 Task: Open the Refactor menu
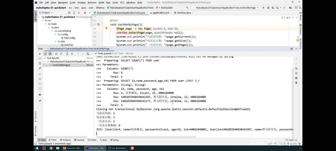(92, 2)
